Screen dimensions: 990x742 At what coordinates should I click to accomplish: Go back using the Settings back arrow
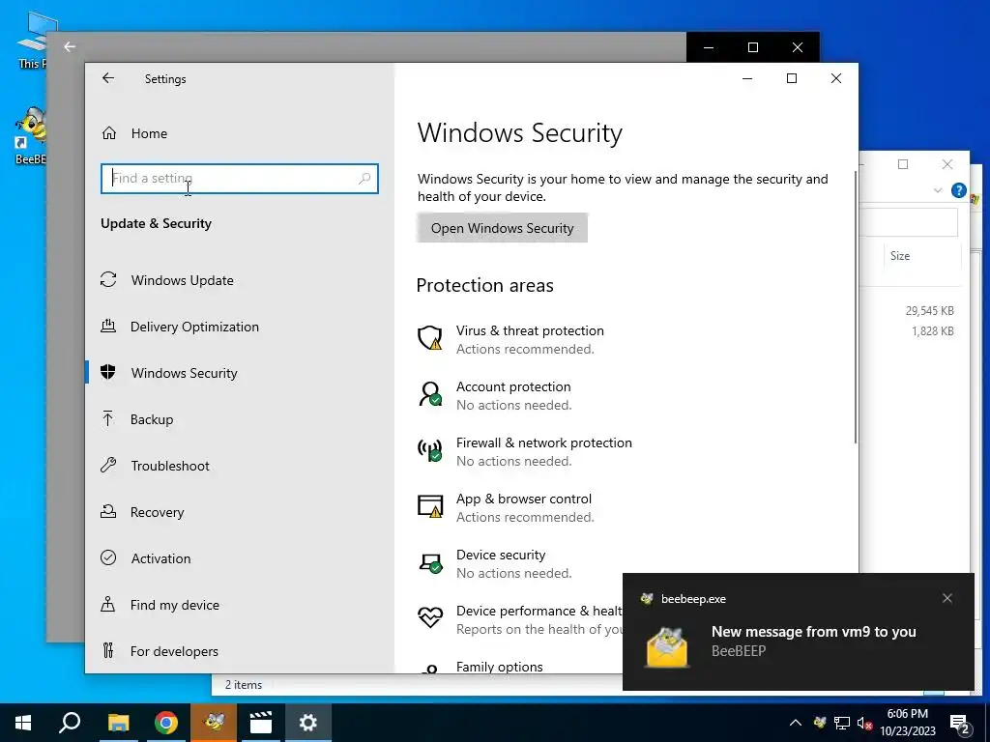coord(108,78)
